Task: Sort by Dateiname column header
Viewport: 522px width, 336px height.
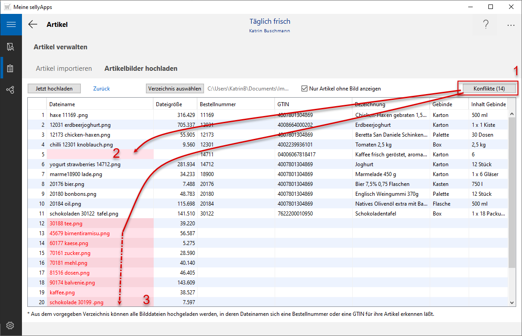Action: (99, 104)
